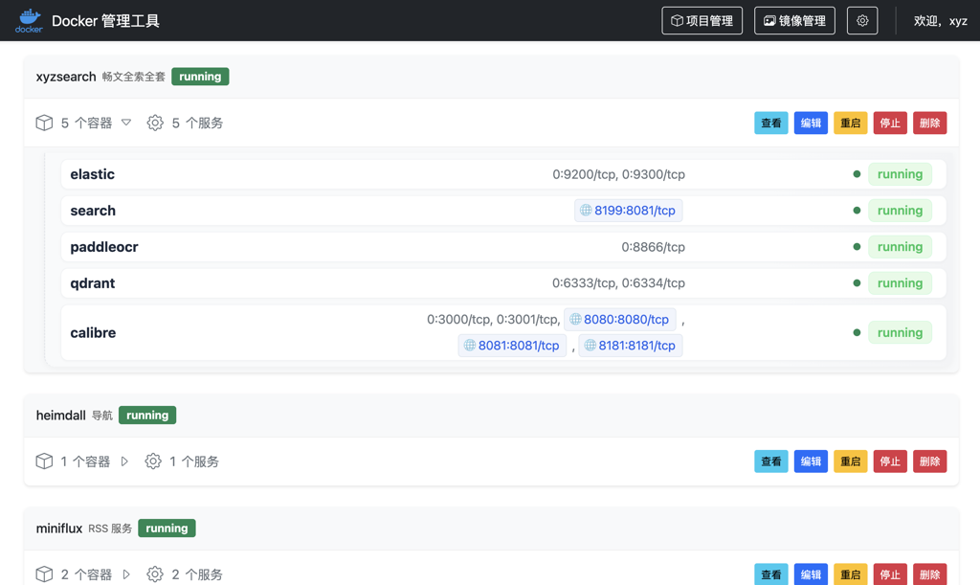Image resolution: width=980 pixels, height=585 pixels.
Task: Click 删除 delete button for xyzsearch
Action: [929, 124]
